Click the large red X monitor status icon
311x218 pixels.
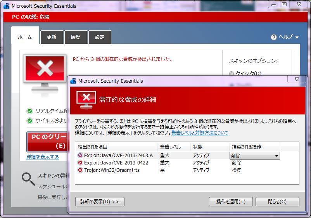point(45,73)
